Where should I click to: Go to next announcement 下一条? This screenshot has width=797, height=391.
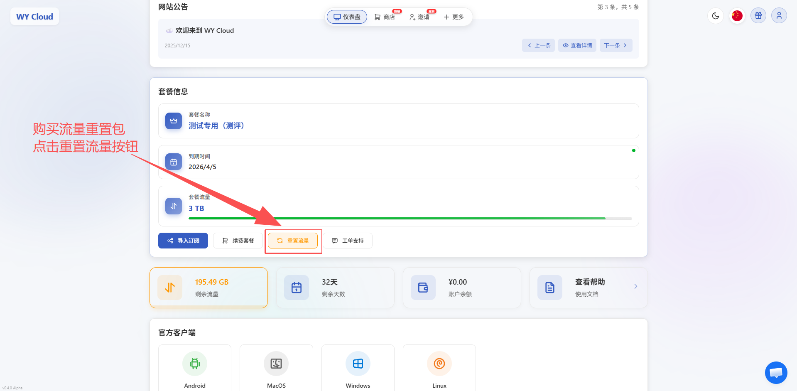tap(616, 45)
